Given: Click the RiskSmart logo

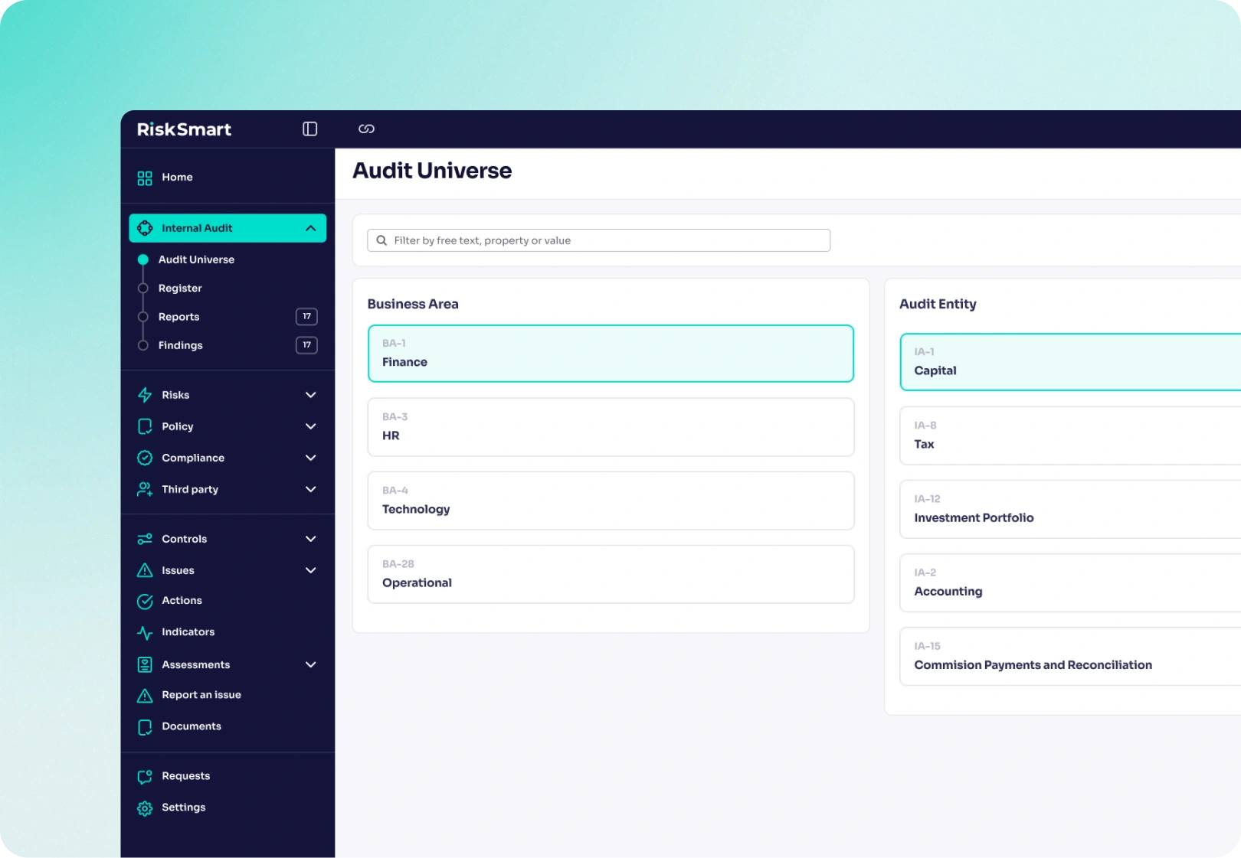Looking at the screenshot, I should coord(184,129).
